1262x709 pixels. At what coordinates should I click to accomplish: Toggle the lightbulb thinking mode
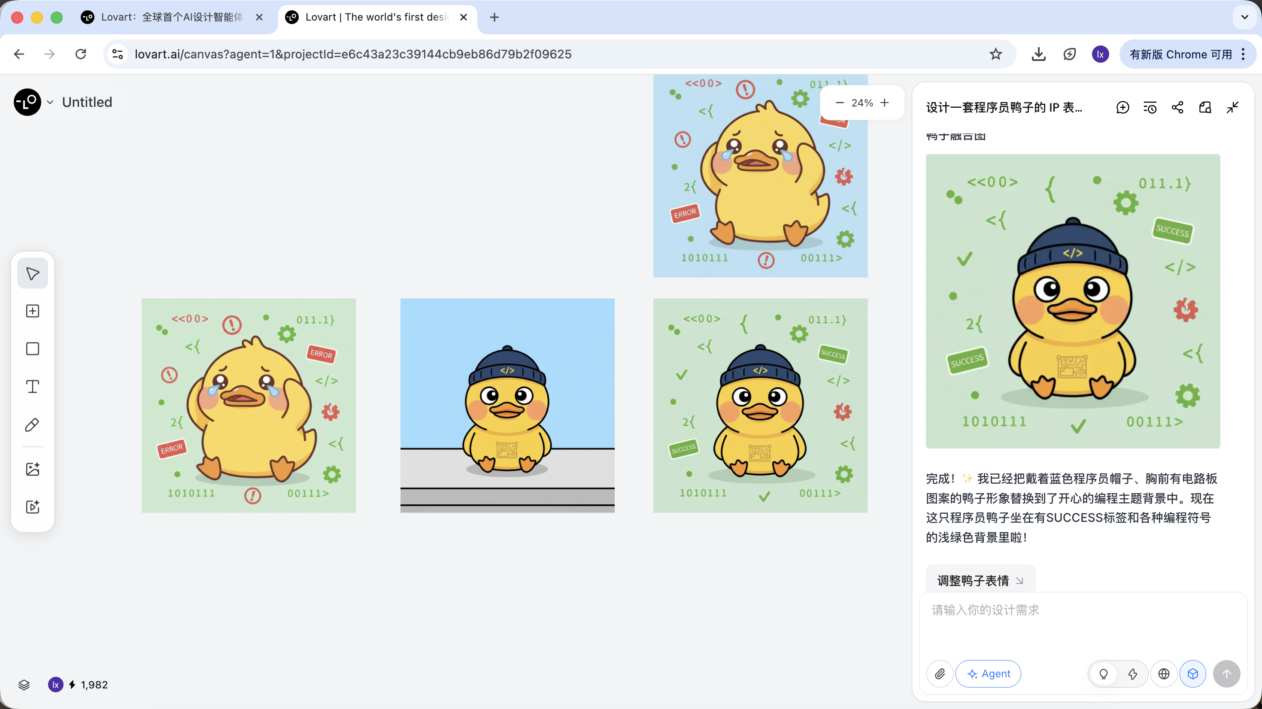1103,674
